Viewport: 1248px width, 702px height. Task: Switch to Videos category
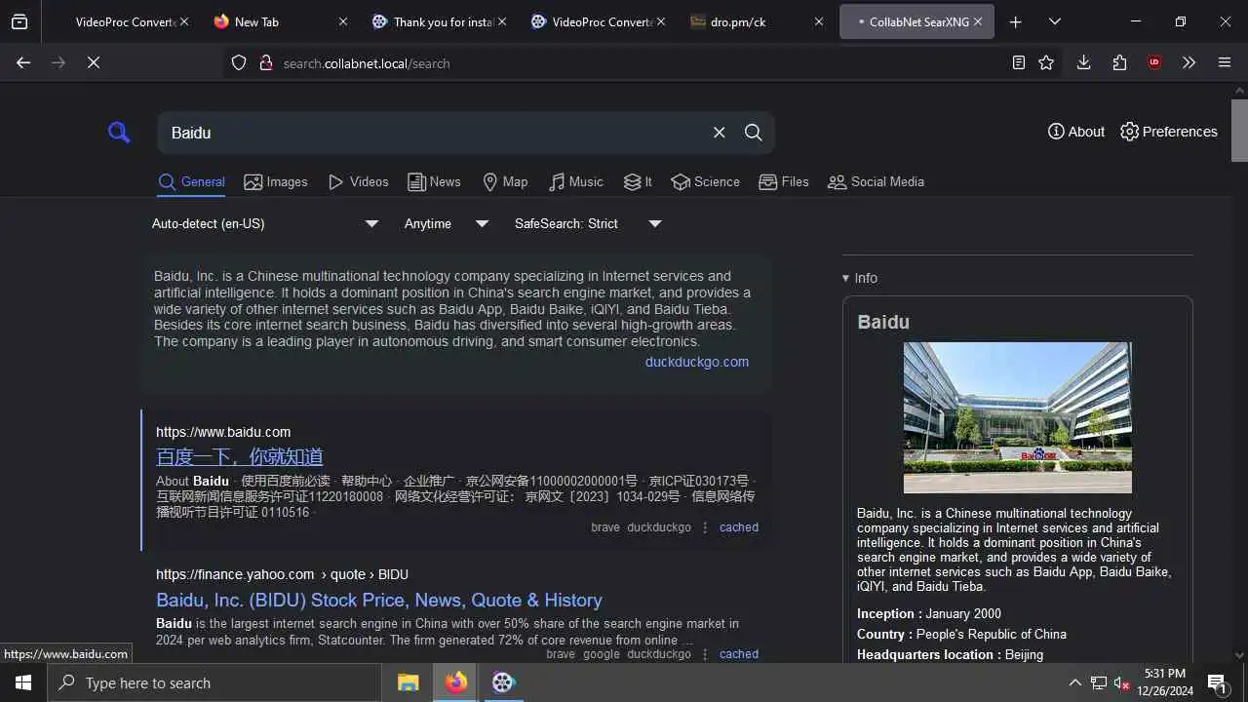[359, 181]
